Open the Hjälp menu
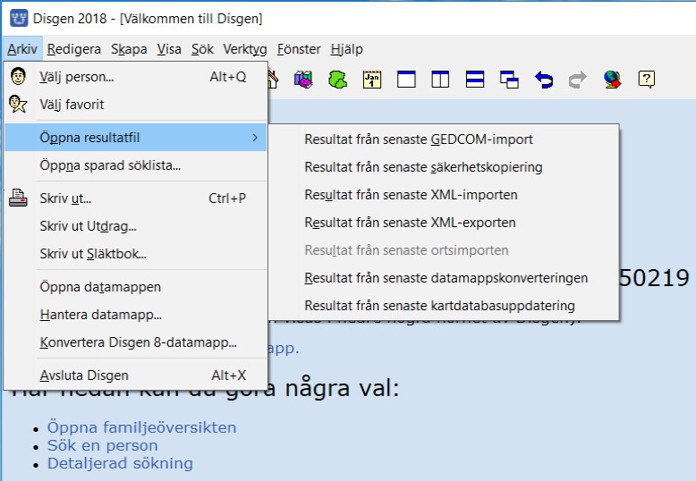Screen dimensions: 696x481 coord(347,49)
